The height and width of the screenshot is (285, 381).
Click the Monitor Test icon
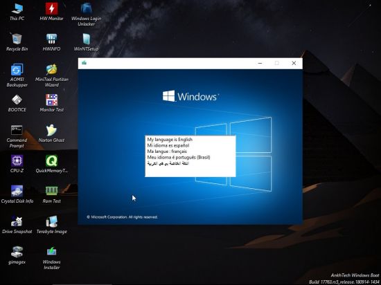click(x=51, y=103)
